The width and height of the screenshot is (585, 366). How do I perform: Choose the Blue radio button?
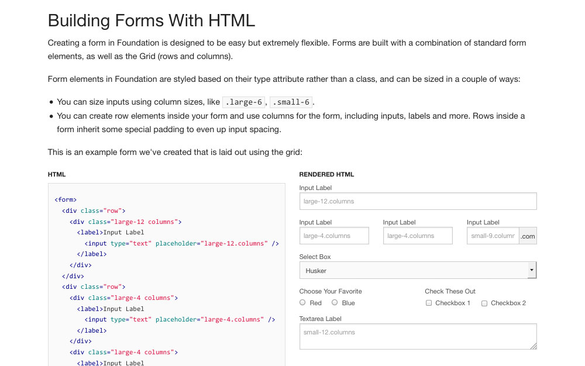(x=335, y=303)
